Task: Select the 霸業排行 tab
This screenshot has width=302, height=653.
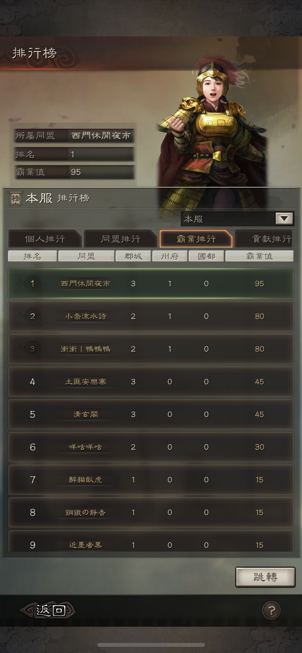Action: [196, 239]
